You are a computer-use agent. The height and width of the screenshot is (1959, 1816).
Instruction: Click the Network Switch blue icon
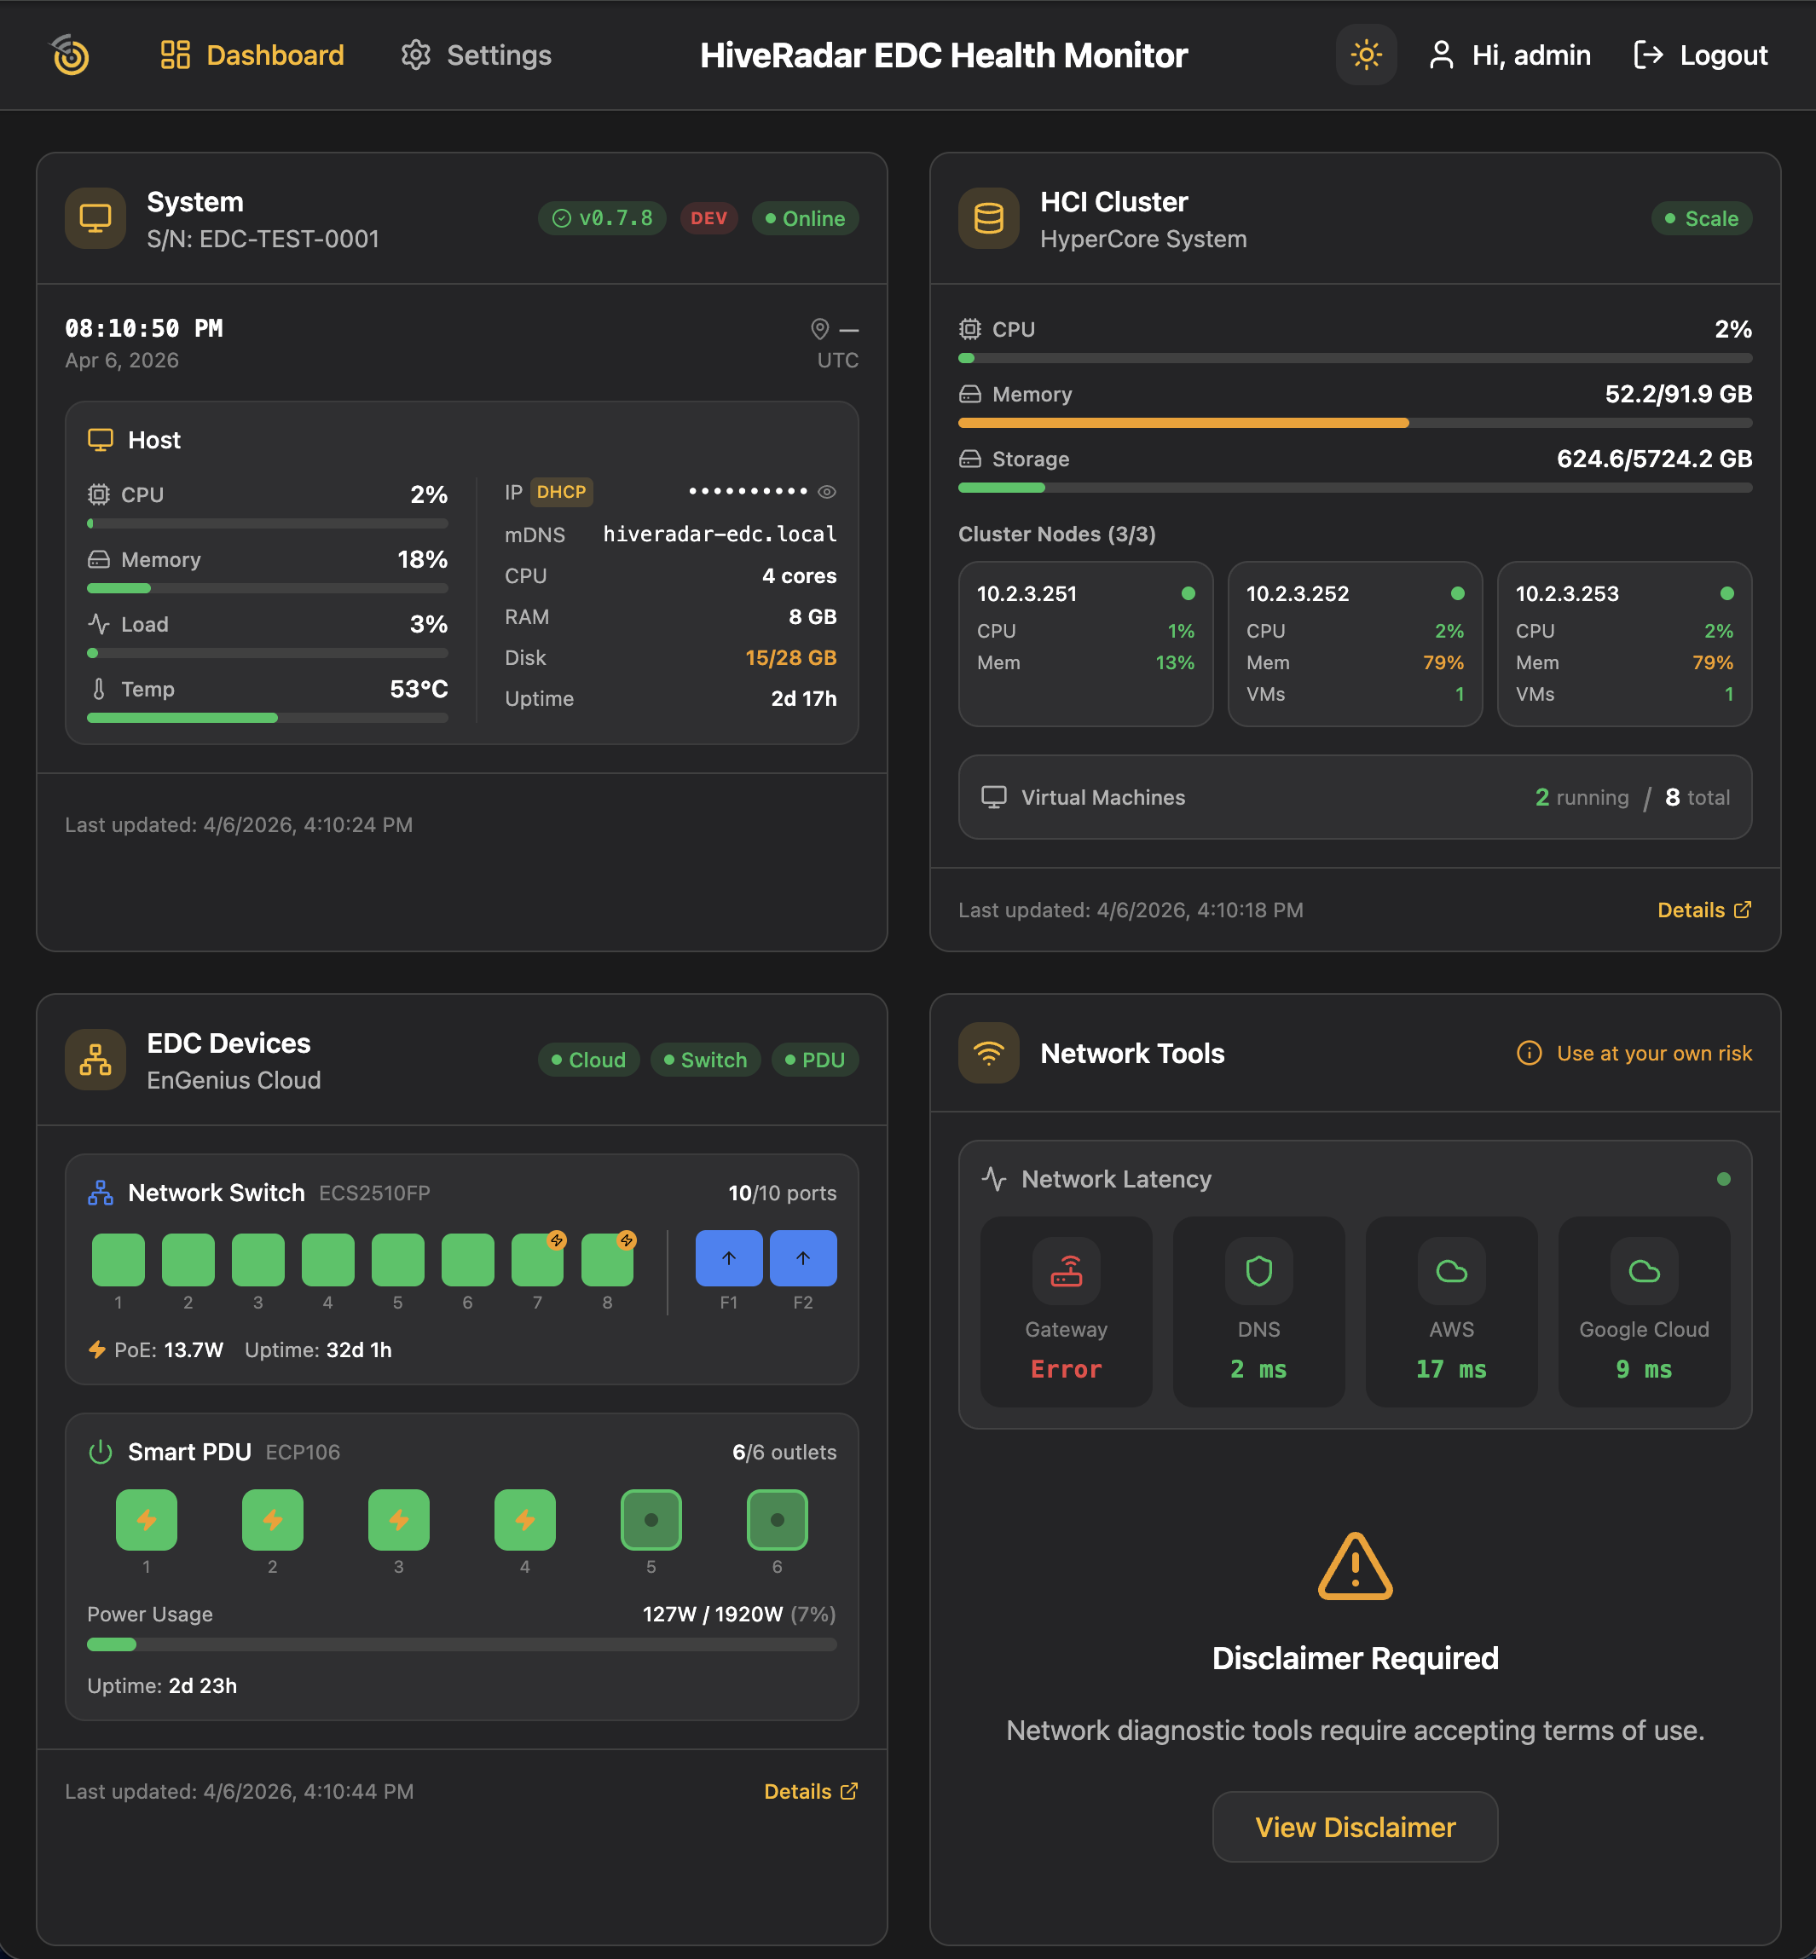[x=101, y=1193]
